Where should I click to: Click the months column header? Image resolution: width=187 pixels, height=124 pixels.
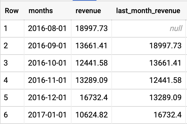[40, 11]
